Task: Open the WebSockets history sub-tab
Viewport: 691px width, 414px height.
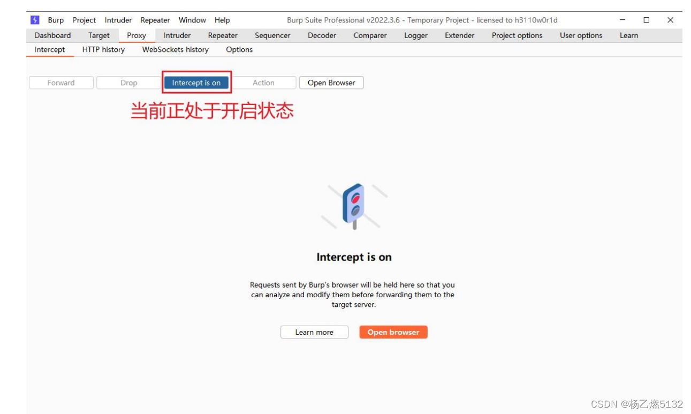Action: click(176, 50)
